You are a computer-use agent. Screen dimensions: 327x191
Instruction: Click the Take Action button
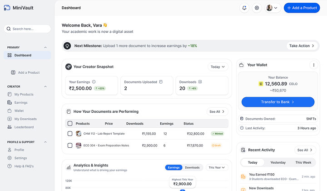coord(302,46)
